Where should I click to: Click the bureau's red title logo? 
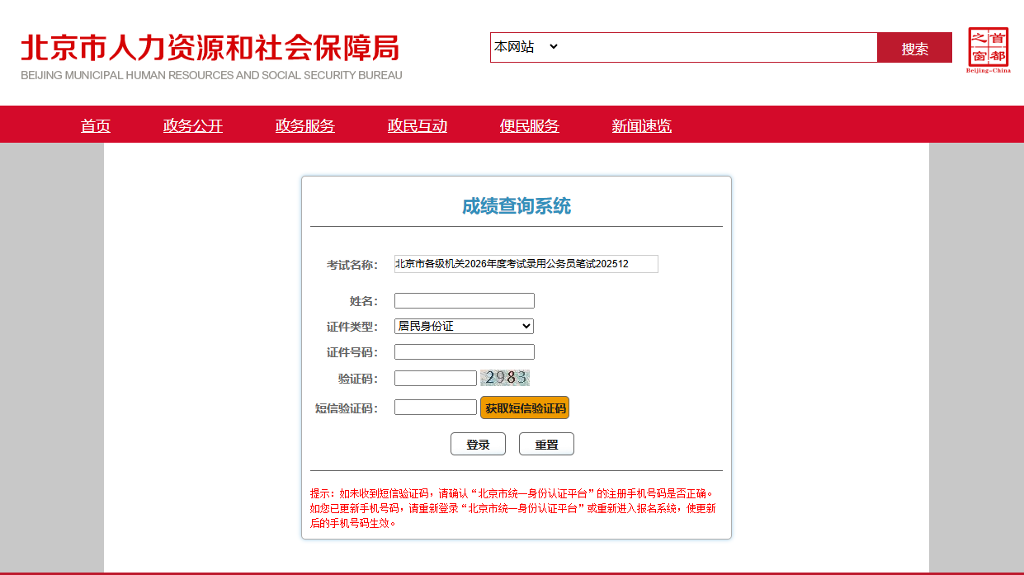(x=211, y=56)
